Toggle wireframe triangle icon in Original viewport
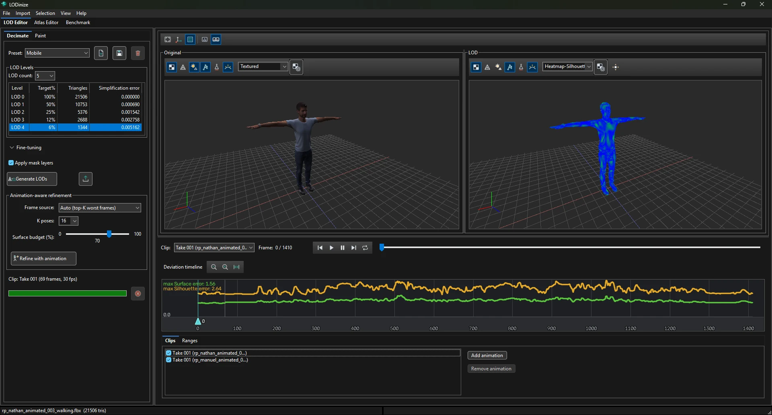This screenshot has width=772, height=415. click(x=183, y=67)
